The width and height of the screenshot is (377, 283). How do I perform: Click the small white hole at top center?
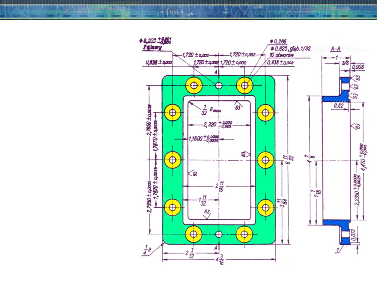(219, 85)
